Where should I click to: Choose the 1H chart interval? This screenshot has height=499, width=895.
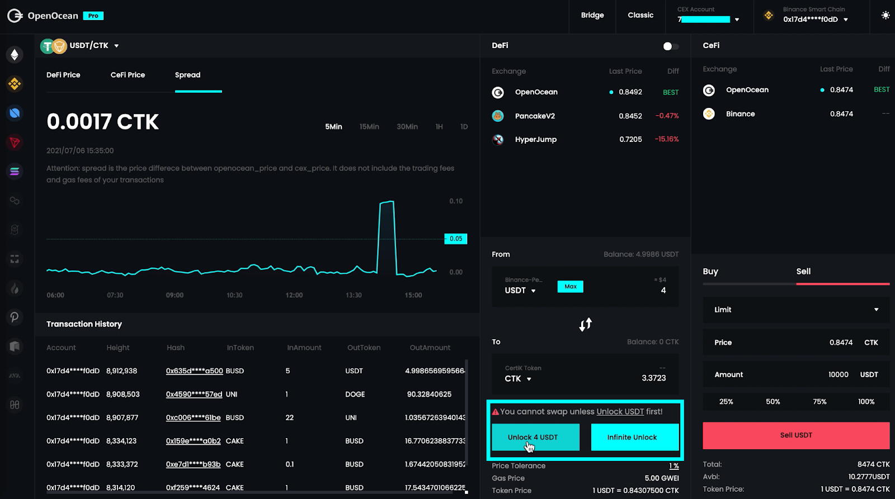439,127
